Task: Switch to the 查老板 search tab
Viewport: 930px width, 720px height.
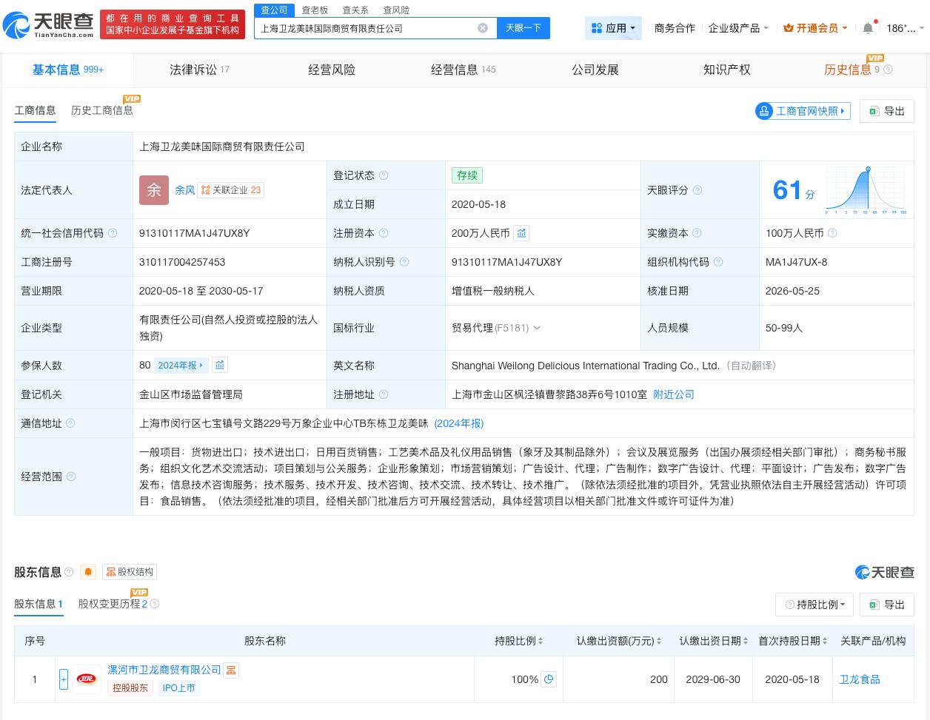Action: click(315, 10)
